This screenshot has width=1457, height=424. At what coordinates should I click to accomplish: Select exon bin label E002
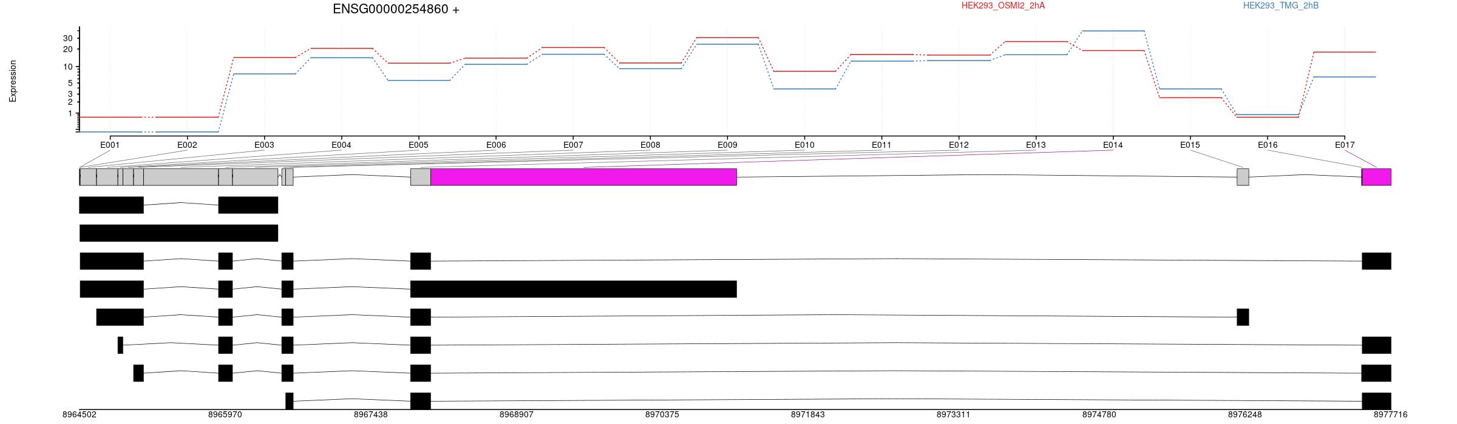[187, 145]
